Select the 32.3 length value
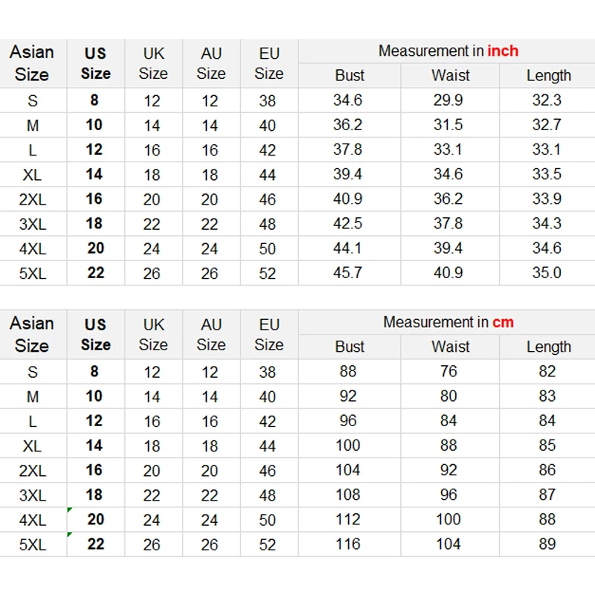Screen dimensions: 595x595 pos(547,100)
